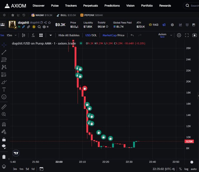Toggle MarketCap/Price display
Screen dimensions: 199x172
point(114,35)
